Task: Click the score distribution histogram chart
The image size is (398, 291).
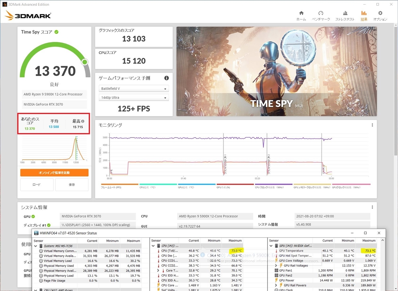Action: [x=54, y=150]
